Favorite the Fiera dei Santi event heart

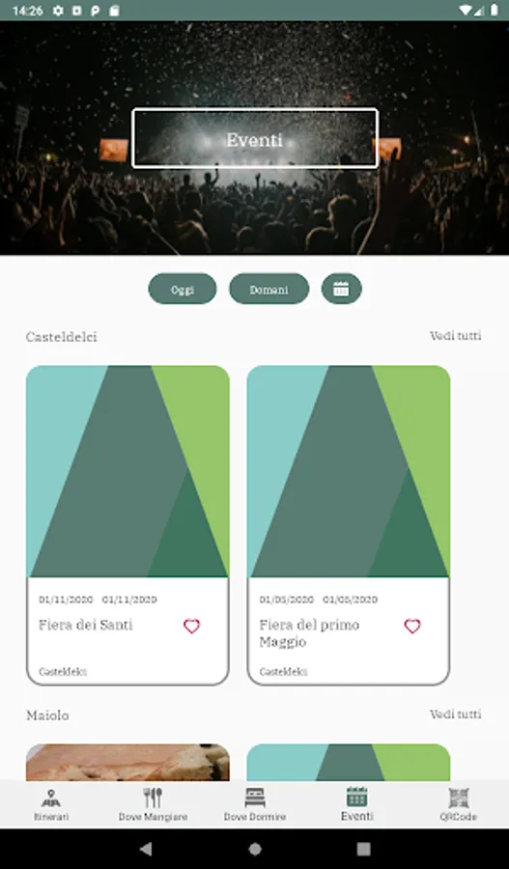click(192, 627)
